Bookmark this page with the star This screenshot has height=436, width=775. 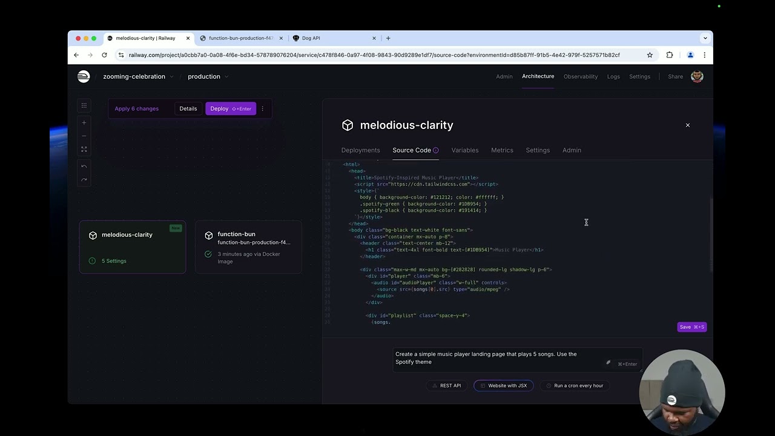650,55
